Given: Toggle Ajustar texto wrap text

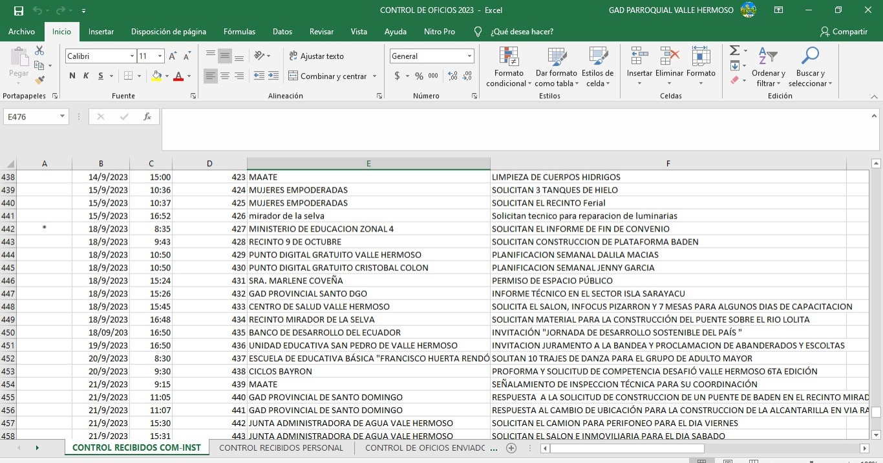Looking at the screenshot, I should coord(316,56).
